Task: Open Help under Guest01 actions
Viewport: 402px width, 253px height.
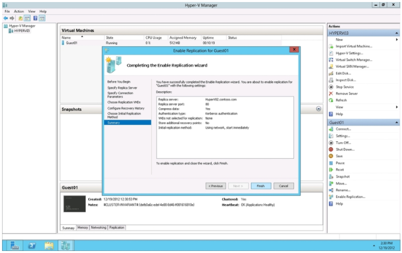Action: click(x=339, y=204)
